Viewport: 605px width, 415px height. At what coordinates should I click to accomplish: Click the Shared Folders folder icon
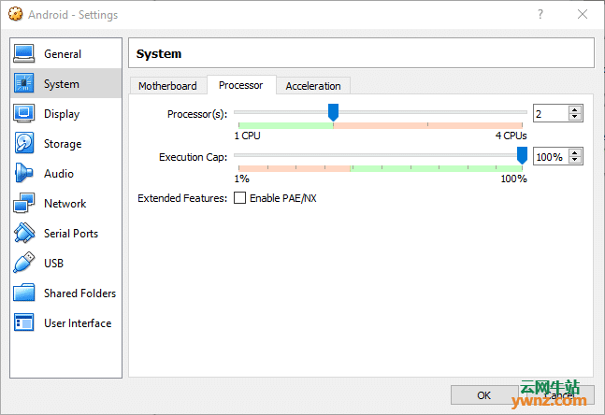24,293
